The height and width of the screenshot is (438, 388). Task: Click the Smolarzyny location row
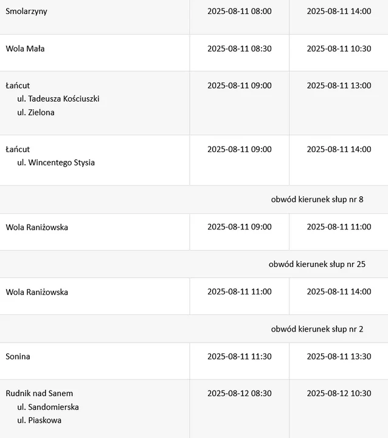(194, 17)
